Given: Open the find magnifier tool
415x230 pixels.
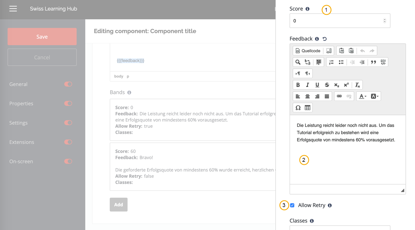Looking at the screenshot, I should (298, 62).
